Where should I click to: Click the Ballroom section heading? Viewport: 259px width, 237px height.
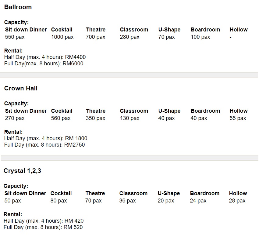(x=18, y=7)
